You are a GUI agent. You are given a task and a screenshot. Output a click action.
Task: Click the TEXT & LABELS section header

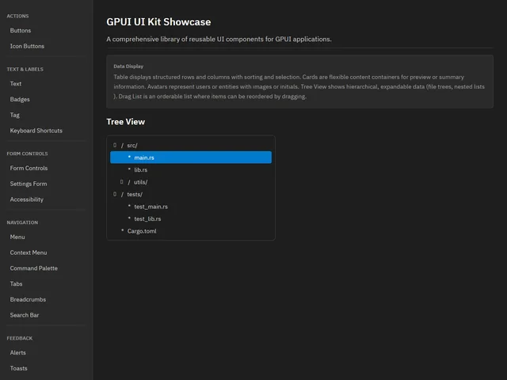pyautogui.click(x=25, y=69)
